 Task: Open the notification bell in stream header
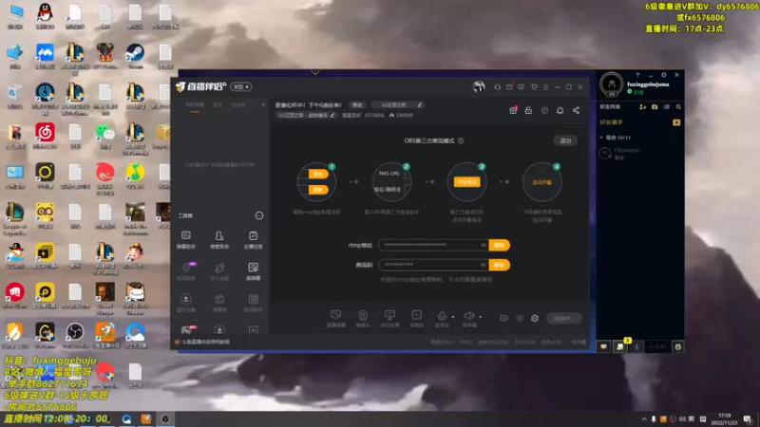tap(560, 110)
